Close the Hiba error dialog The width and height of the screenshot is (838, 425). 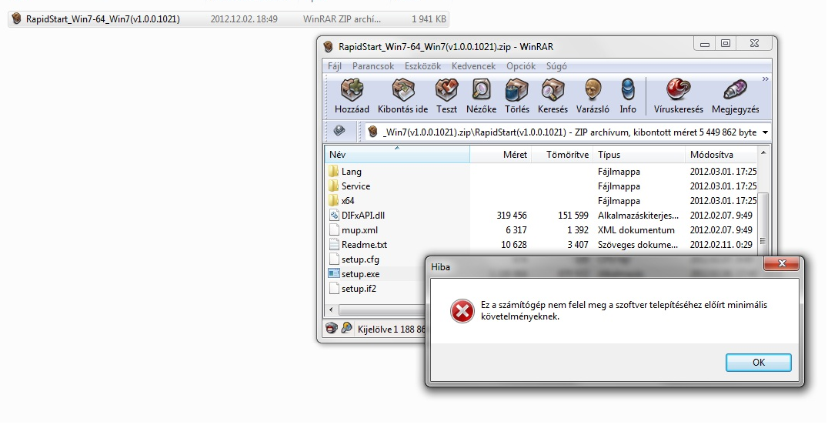781,263
